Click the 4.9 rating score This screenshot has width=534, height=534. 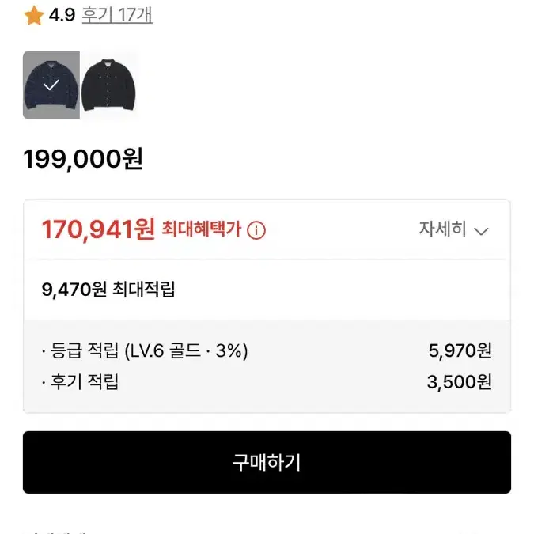[x=62, y=15]
